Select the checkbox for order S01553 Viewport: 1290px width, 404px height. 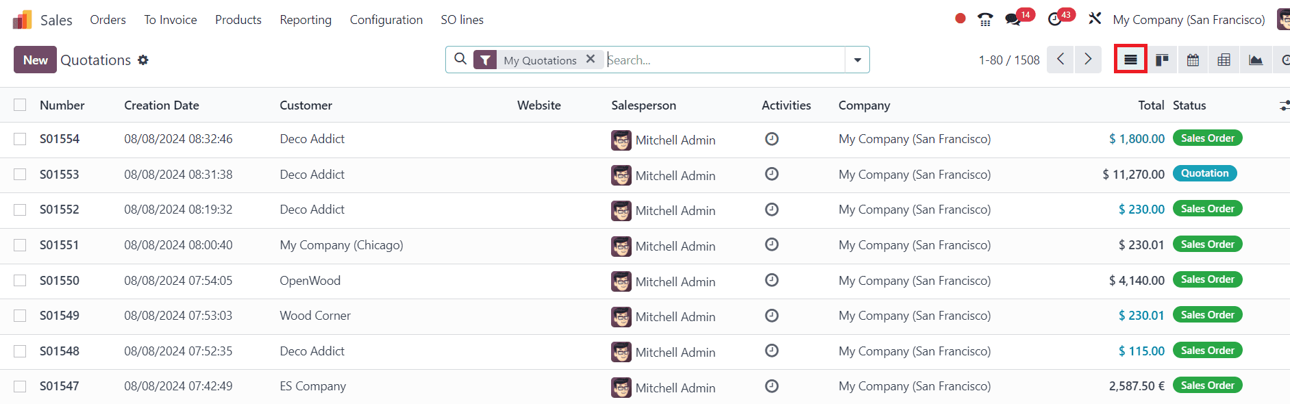20,175
